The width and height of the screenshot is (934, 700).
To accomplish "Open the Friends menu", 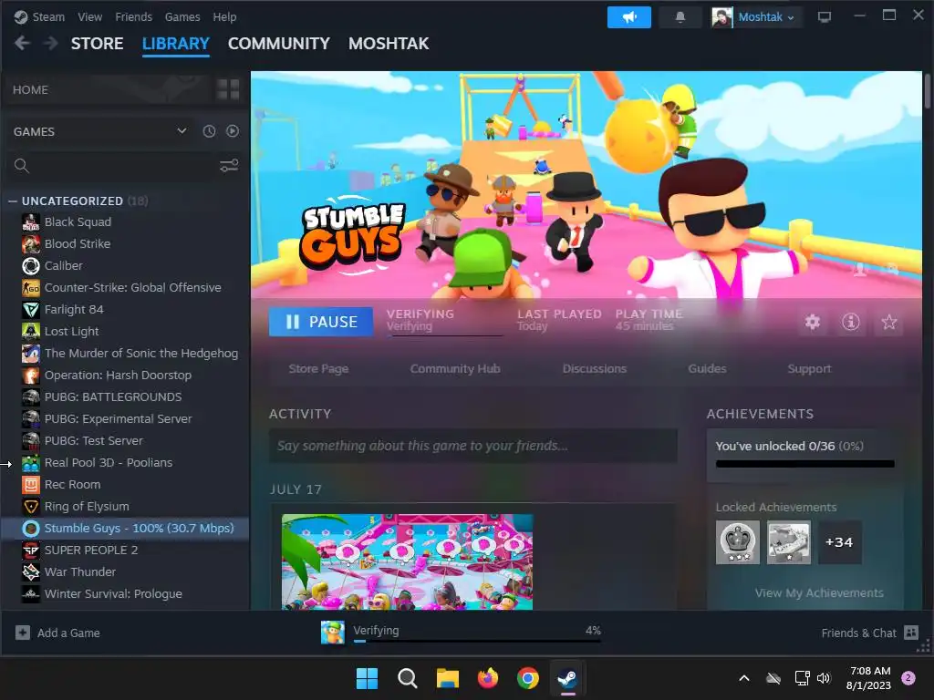I will 133,17.
